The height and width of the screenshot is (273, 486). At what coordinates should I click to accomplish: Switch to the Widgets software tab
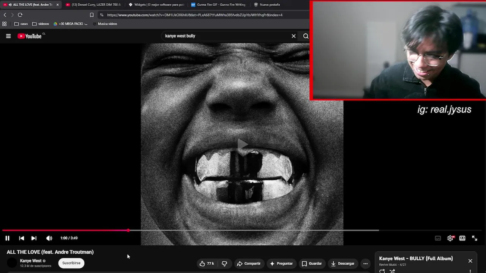[156, 5]
